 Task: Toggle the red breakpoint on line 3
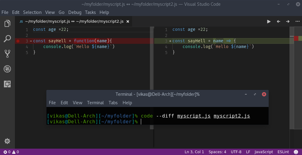click(x=18, y=41)
